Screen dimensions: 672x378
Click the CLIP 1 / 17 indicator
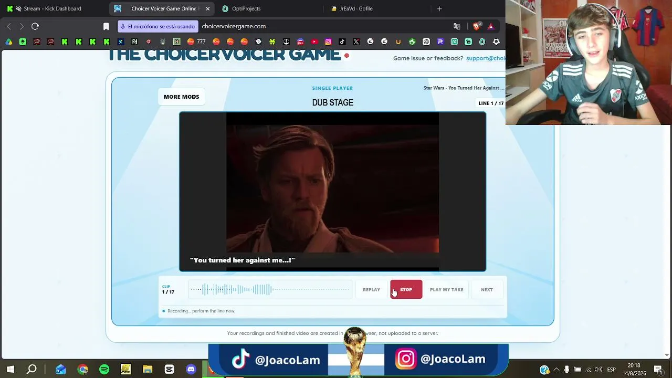(168, 290)
